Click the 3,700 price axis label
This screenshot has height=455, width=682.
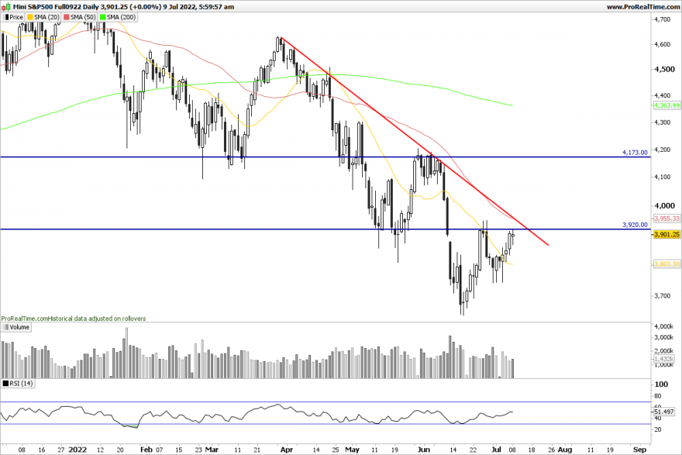663,296
